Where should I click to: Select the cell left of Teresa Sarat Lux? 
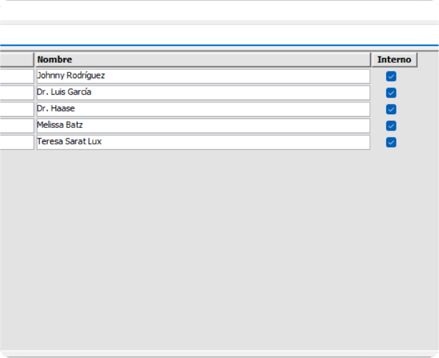(x=17, y=142)
